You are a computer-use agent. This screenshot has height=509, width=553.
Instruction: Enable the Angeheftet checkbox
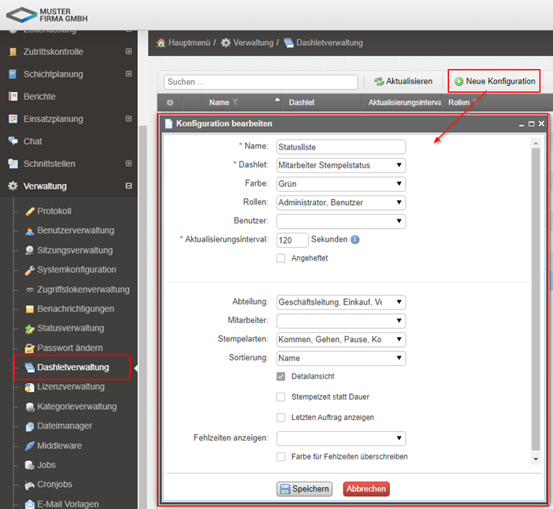click(281, 258)
